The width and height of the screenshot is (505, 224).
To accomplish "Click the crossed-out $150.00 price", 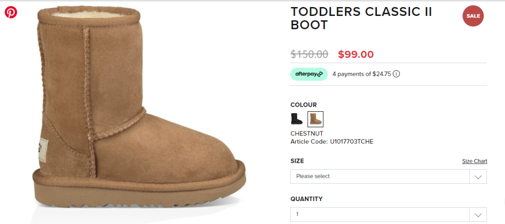I will 310,54.
